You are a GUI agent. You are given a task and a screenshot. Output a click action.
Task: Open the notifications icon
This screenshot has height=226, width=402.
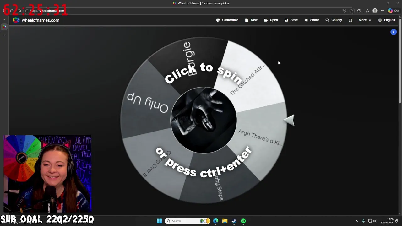(397, 221)
